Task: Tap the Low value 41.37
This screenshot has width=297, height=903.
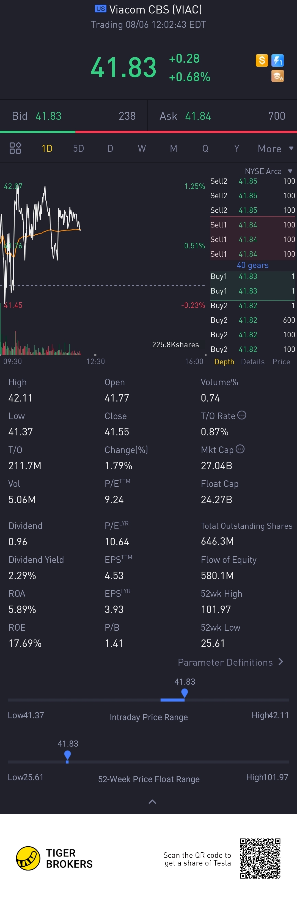Action: click(21, 432)
